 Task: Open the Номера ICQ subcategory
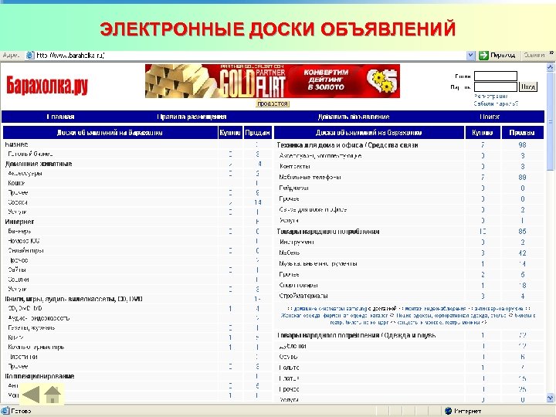point(24,241)
